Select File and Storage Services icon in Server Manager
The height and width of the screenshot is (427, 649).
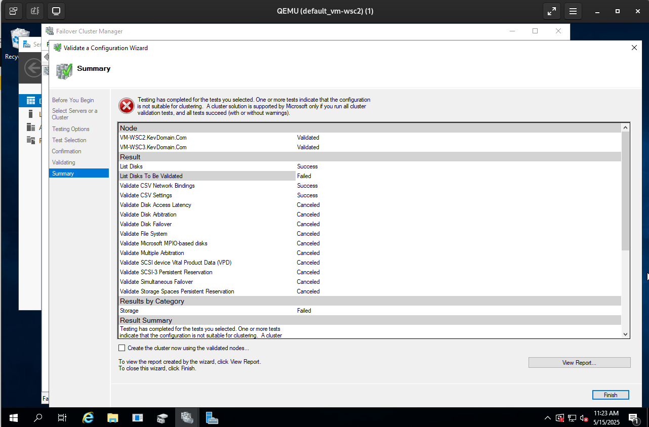coord(31,140)
